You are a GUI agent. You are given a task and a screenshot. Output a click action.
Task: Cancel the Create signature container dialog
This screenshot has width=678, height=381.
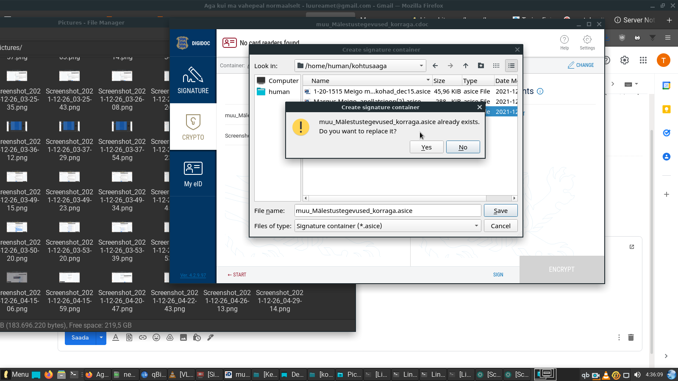click(x=500, y=226)
